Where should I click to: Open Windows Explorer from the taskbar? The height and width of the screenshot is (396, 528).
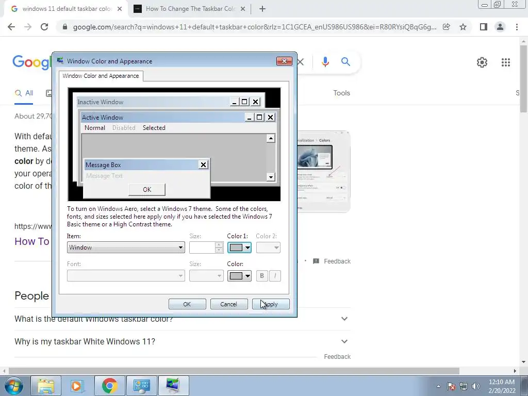pyautogui.click(x=46, y=386)
